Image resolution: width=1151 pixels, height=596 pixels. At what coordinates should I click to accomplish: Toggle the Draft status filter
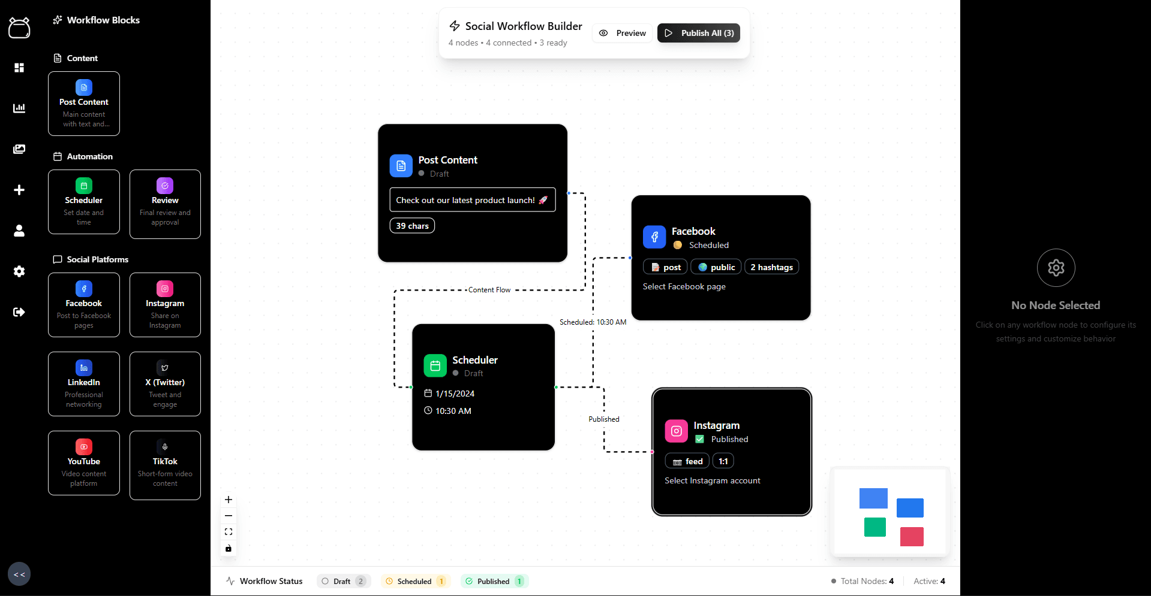343,580
